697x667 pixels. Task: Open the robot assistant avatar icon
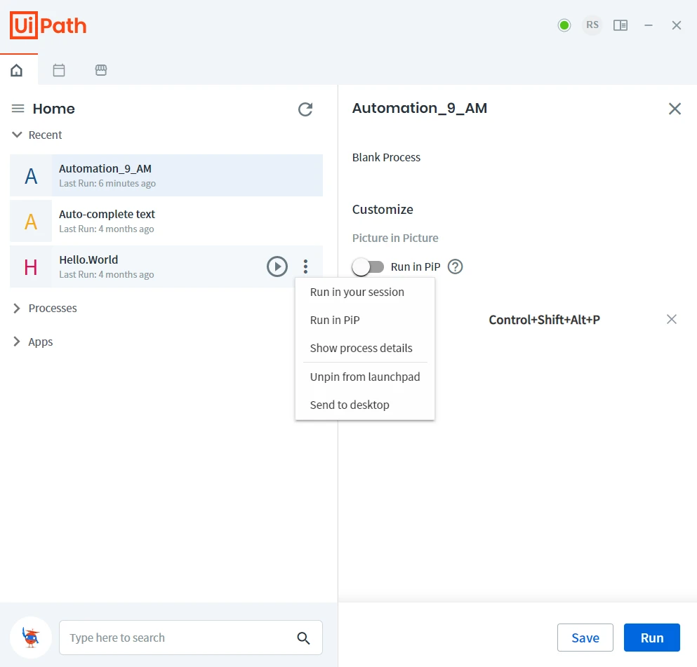click(x=31, y=638)
